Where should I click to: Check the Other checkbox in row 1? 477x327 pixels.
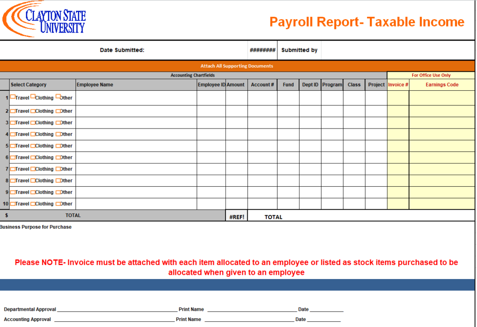point(58,97)
